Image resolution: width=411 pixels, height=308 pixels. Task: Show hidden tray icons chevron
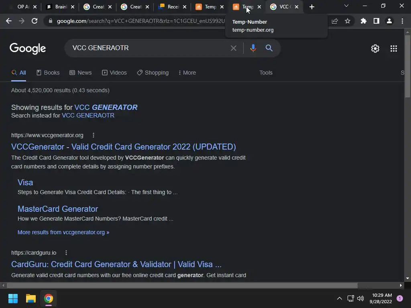tap(340, 298)
